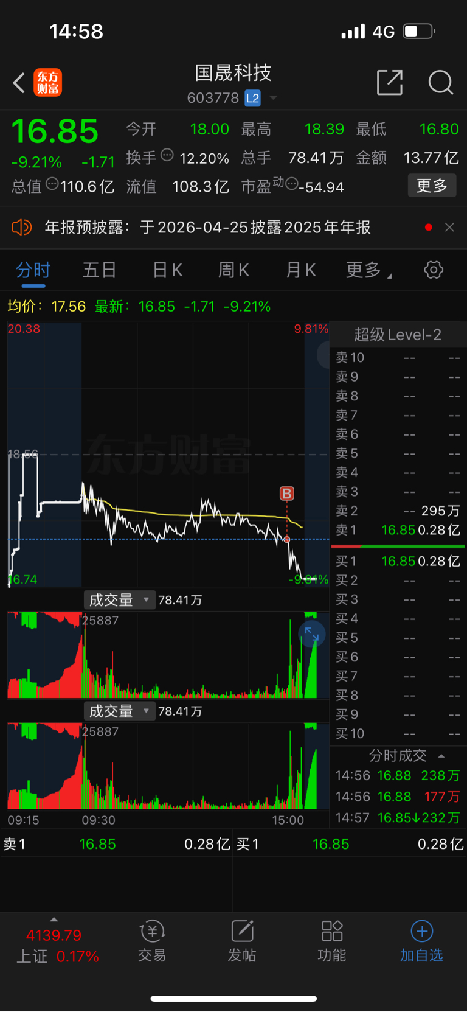Tap the 14:57 16.85 232万 trade row

point(398,818)
